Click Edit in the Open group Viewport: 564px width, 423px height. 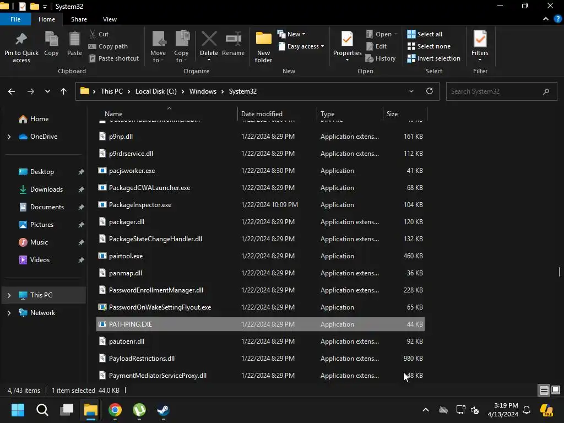376,46
